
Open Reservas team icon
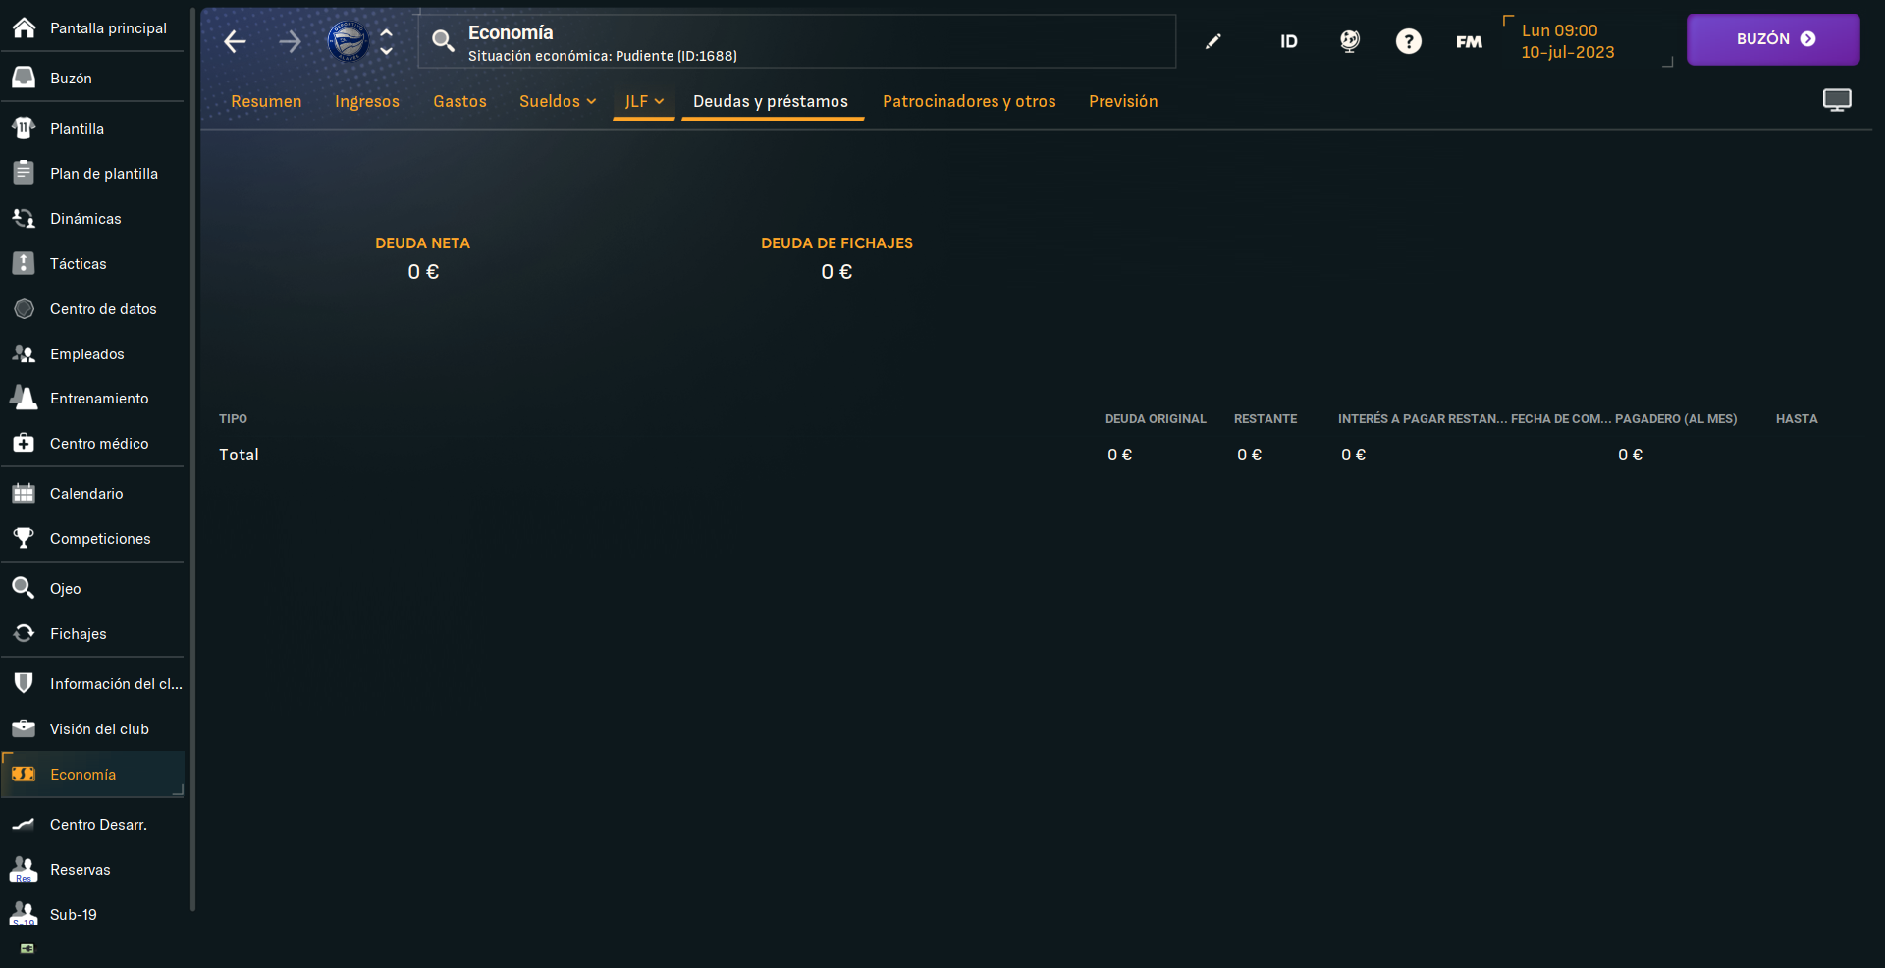pos(24,869)
